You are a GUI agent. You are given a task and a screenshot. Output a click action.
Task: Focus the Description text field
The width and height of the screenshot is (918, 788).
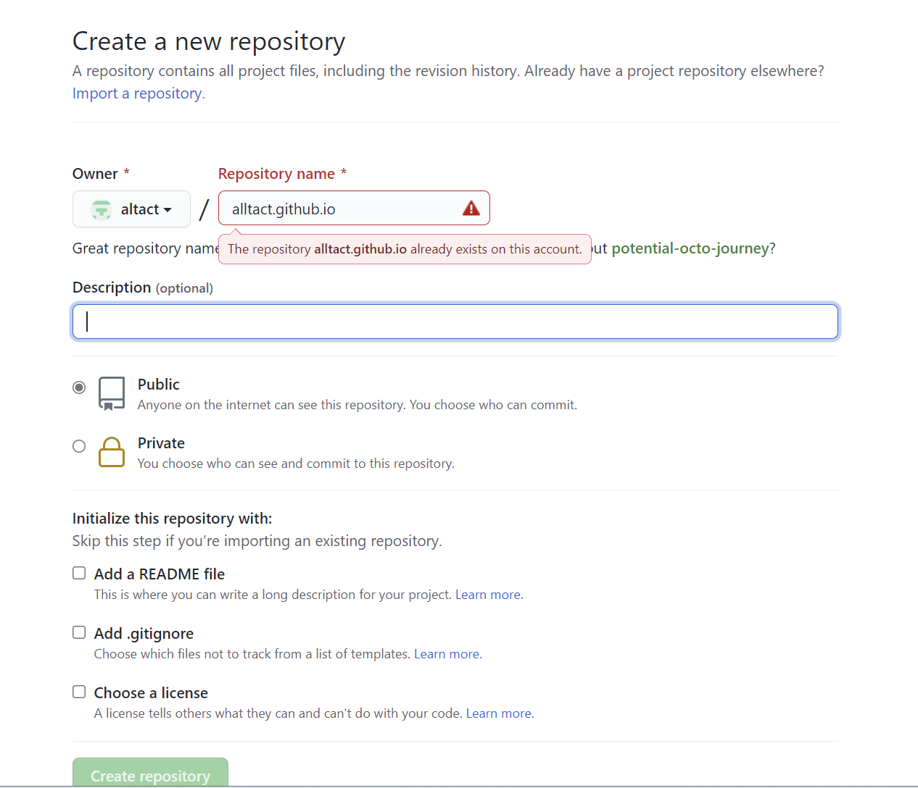(x=455, y=322)
